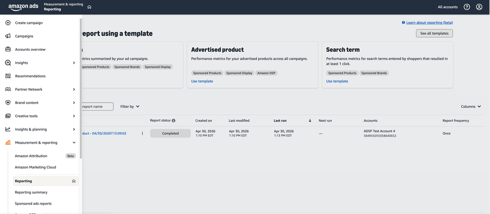
Task: Click Sponsored Brands tag under Search term
Action: tap(374, 73)
